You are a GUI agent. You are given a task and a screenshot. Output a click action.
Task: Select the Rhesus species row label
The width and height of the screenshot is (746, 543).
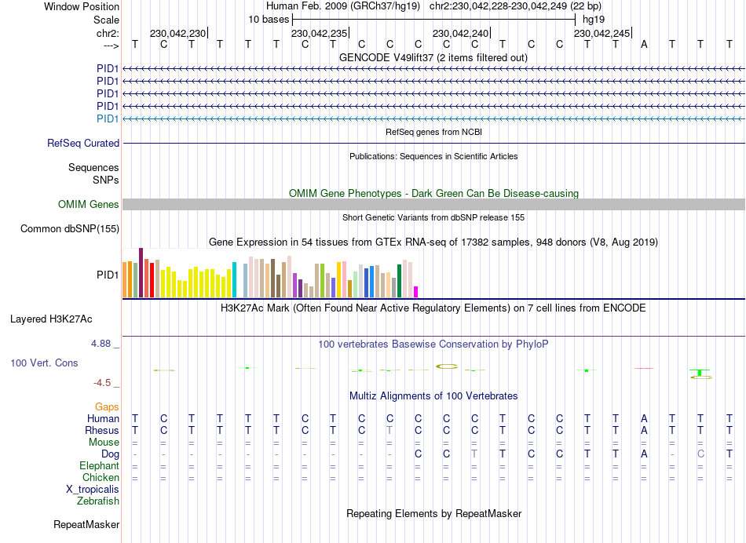tap(102, 430)
